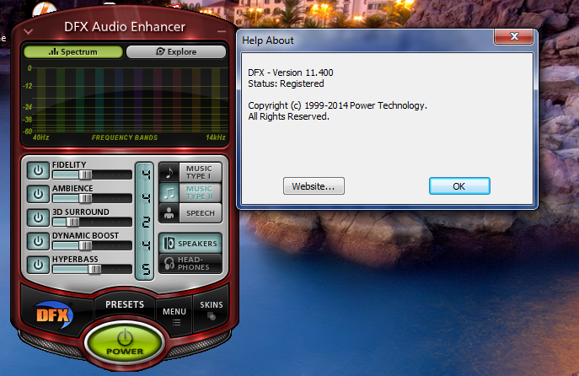The width and height of the screenshot is (579, 376).
Task: Click the green Power button
Action: click(125, 342)
